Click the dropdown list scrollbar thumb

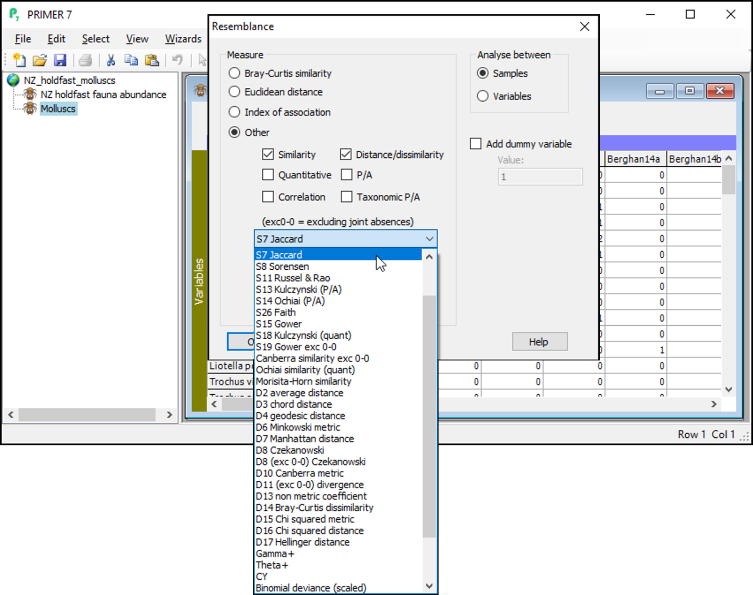429,416
